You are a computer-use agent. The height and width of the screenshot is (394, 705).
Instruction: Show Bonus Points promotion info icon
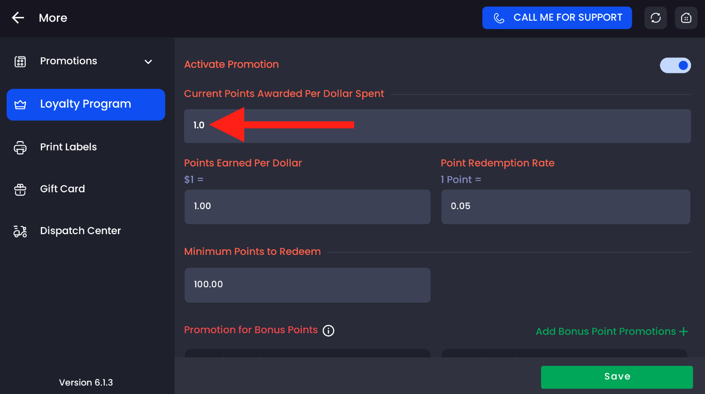pos(329,331)
